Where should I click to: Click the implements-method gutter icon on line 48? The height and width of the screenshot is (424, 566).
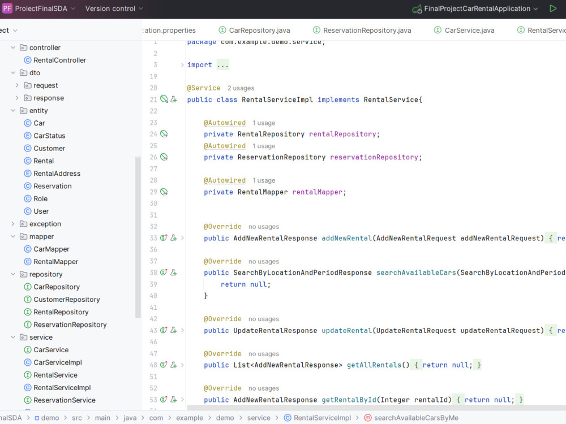point(164,365)
